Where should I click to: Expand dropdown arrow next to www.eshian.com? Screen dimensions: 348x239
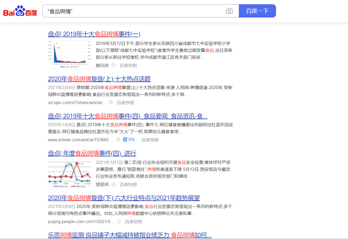pos(118,140)
